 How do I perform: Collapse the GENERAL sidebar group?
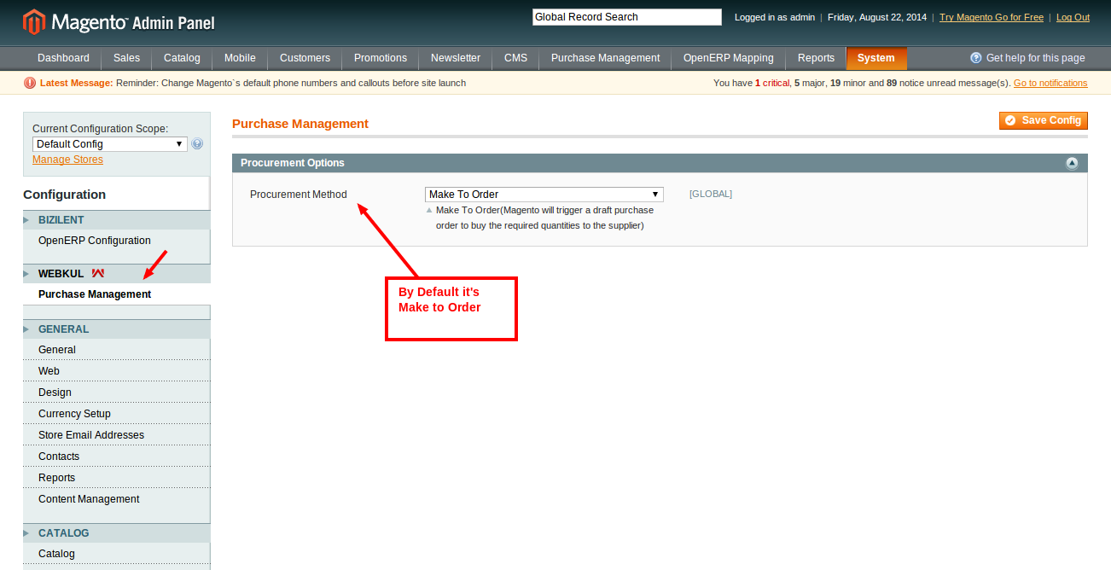coord(116,329)
